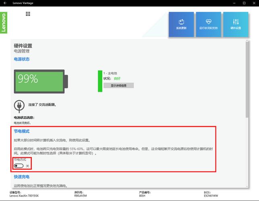The width and height of the screenshot is (259, 201).
Task: Click the 电源状态 section heading
Action: coord(22,59)
